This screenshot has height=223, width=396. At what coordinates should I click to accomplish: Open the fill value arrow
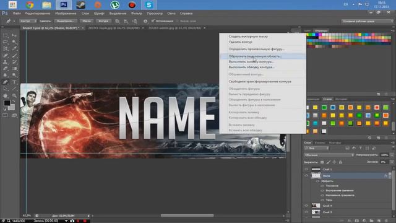point(392,162)
